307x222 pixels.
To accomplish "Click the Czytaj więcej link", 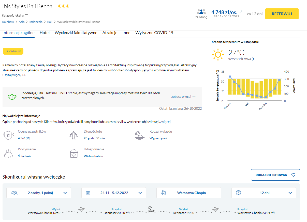I will [14, 75].
